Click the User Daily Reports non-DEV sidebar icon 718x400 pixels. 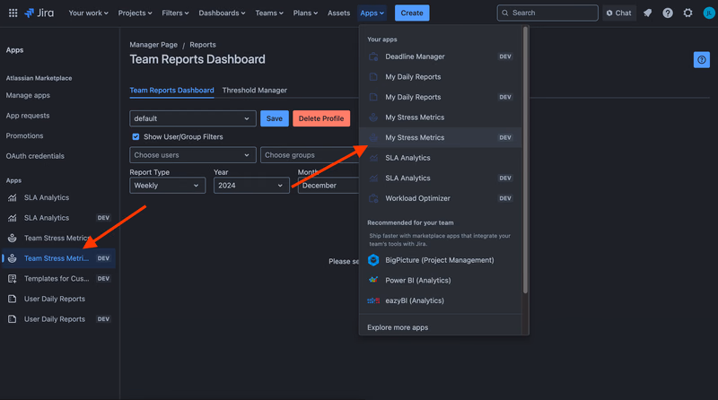(x=13, y=299)
